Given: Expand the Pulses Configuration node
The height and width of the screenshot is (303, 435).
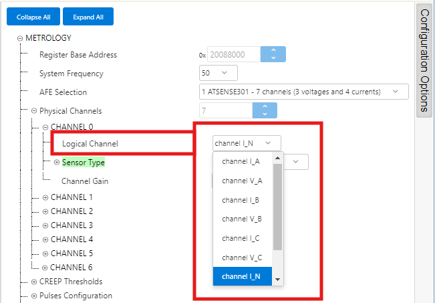Looking at the screenshot, I should click(x=34, y=296).
